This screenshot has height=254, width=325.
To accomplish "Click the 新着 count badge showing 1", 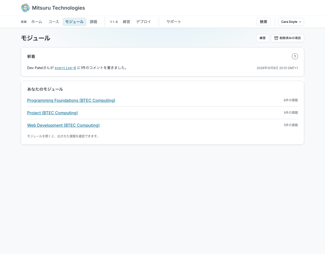I will (x=295, y=56).
